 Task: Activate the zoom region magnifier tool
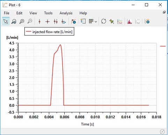click(14, 21)
